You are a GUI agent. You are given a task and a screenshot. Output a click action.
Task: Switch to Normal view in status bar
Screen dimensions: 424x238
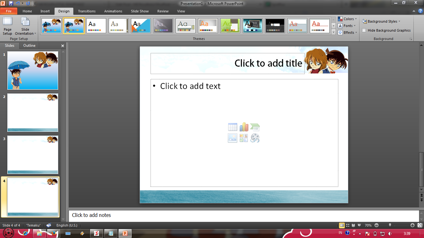pos(342,225)
